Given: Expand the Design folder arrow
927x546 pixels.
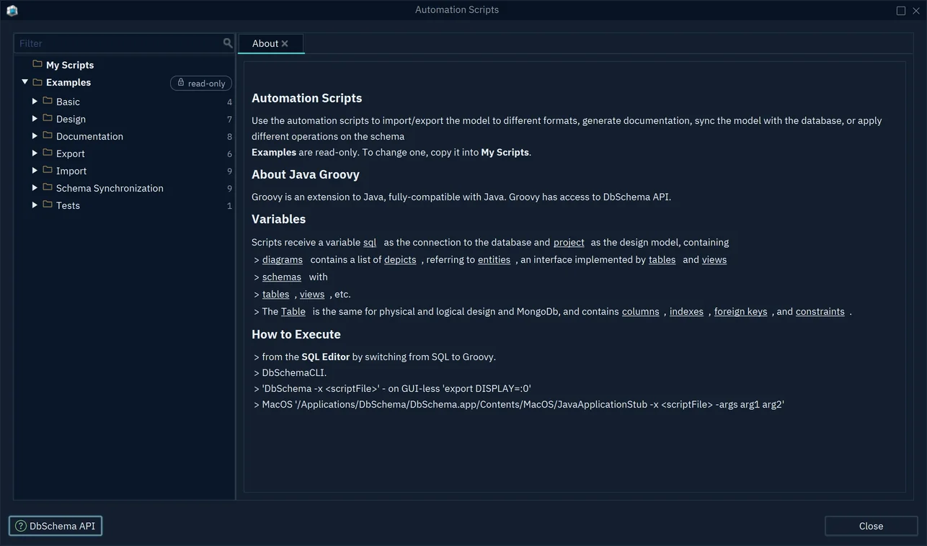Looking at the screenshot, I should pyautogui.click(x=35, y=118).
